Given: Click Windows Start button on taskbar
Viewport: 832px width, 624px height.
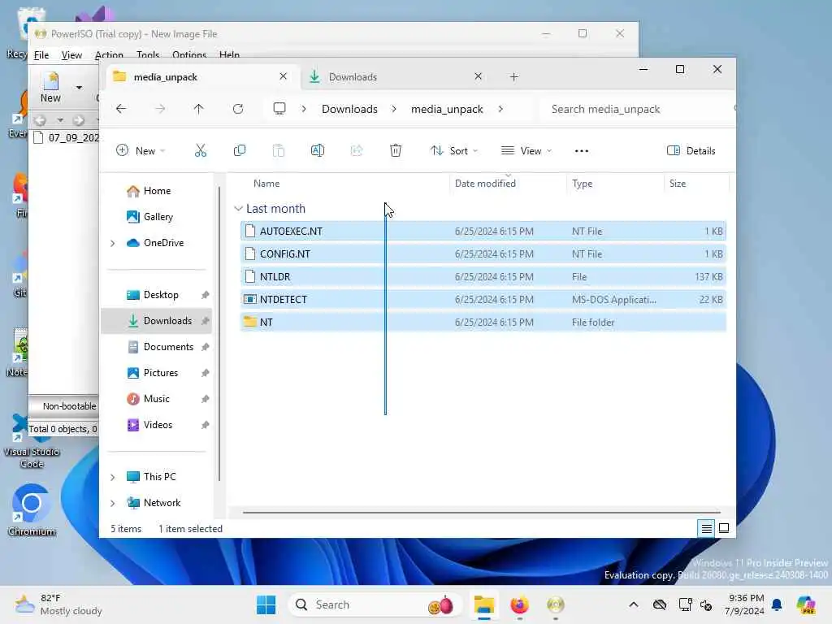Looking at the screenshot, I should pyautogui.click(x=266, y=604).
